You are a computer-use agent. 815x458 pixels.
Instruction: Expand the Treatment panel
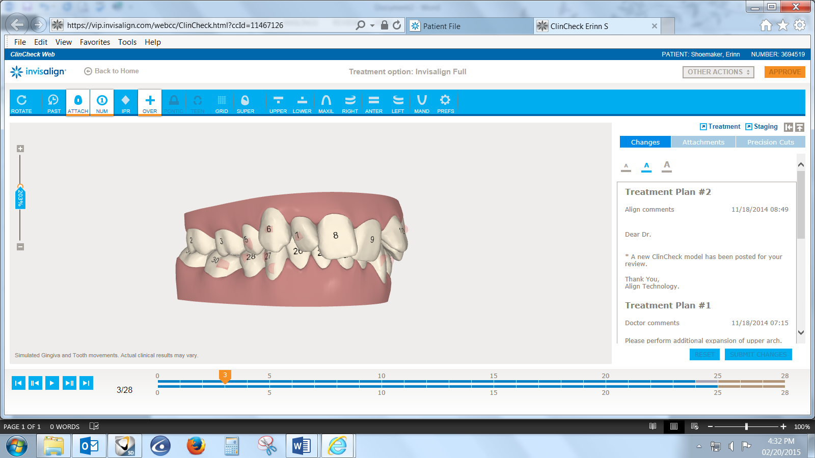click(720, 126)
